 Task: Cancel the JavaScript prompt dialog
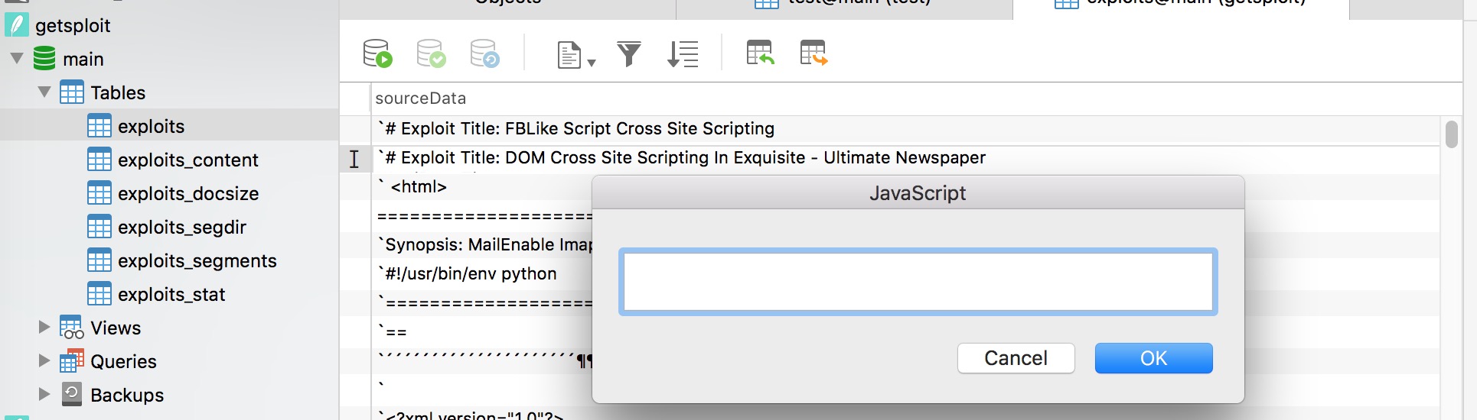[x=1016, y=358]
